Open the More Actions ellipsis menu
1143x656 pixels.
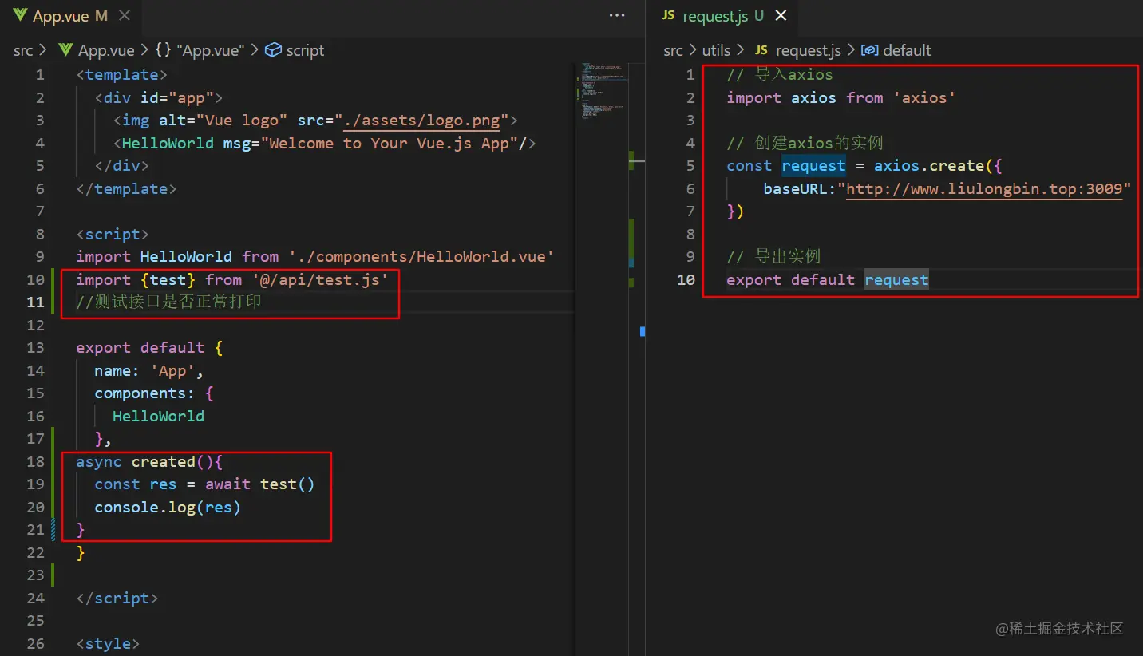(617, 15)
